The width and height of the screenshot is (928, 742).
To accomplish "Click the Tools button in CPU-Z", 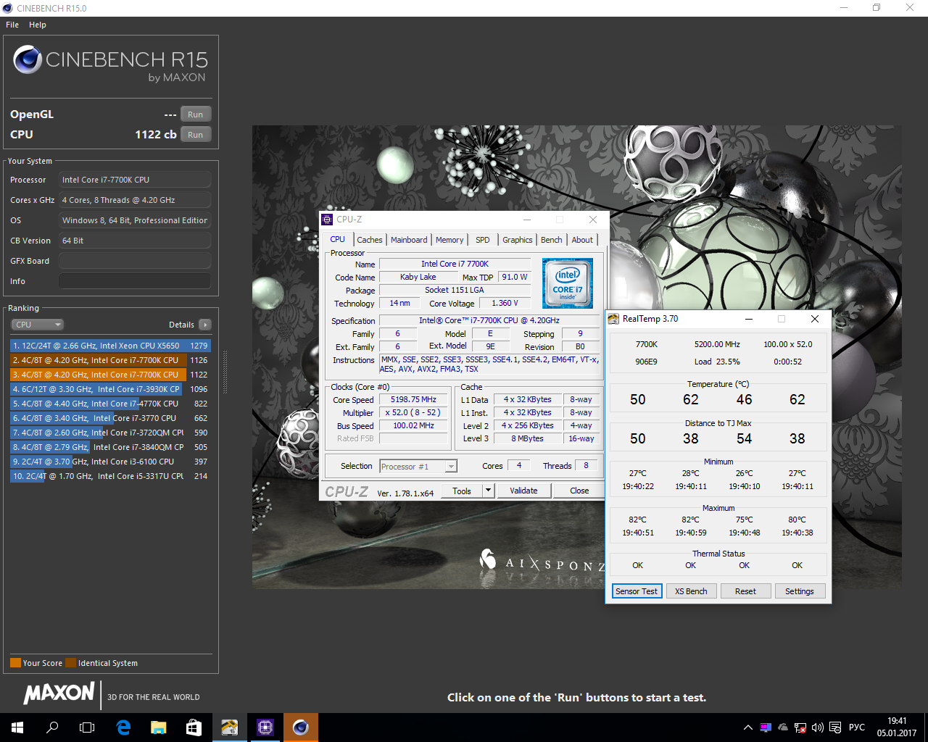I will tap(462, 491).
